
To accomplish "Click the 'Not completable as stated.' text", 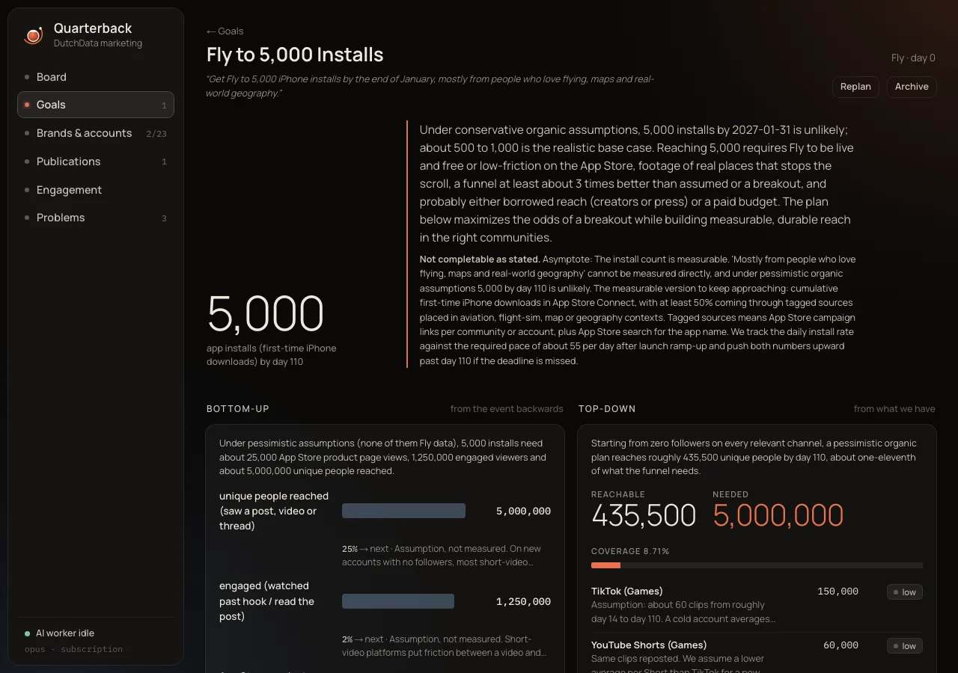I will [480, 259].
